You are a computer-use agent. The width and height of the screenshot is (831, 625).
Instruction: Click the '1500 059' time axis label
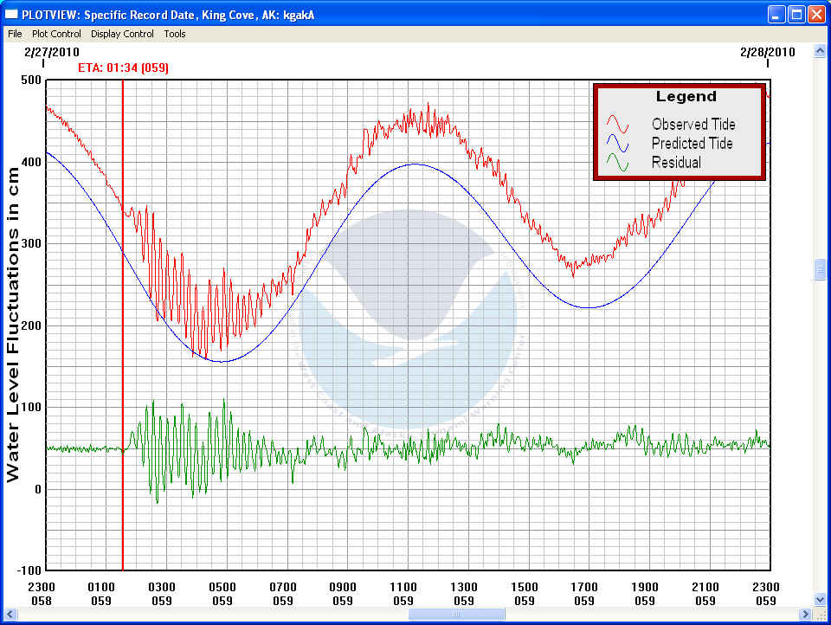tap(525, 594)
